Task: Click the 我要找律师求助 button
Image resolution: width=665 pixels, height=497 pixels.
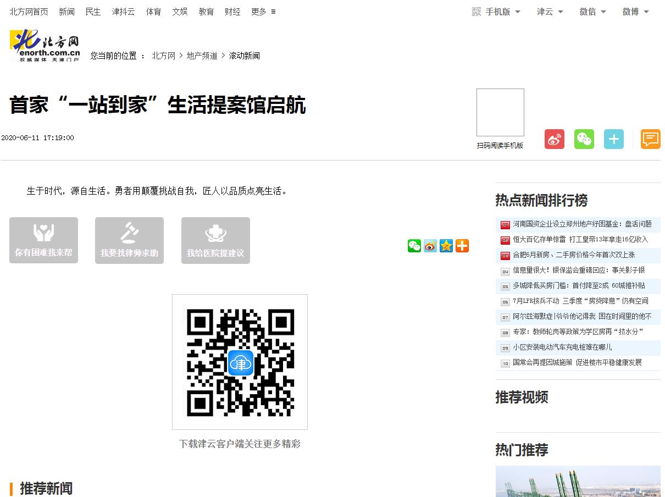Action: [129, 240]
